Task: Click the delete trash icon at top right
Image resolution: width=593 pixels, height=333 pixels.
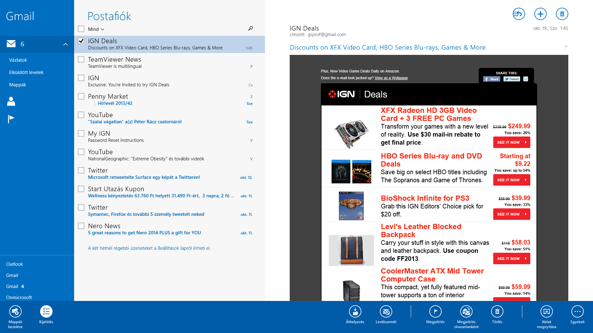Action: [562, 14]
